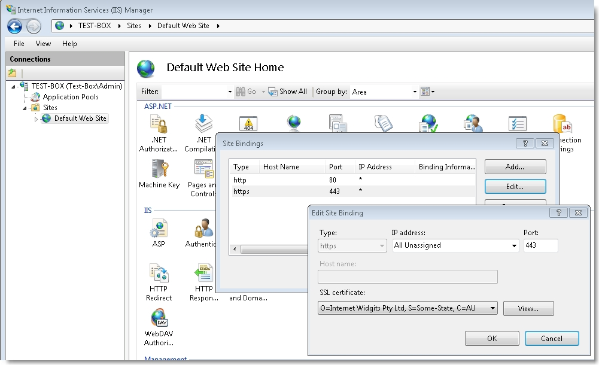Click Go binoculars filter button
The height and width of the screenshot is (365, 599).
coord(246,92)
